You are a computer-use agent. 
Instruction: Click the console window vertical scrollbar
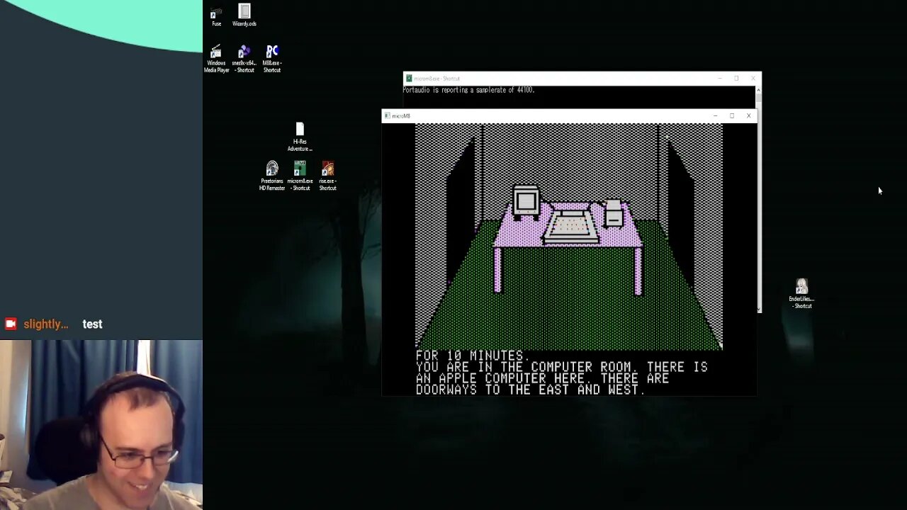pyautogui.click(x=759, y=198)
